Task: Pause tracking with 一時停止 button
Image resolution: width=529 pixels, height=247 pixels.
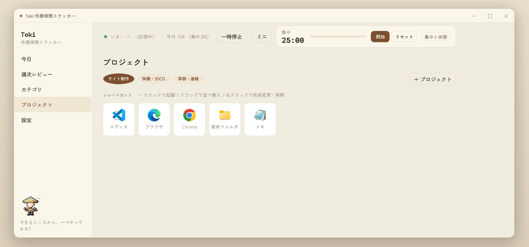Action: pyautogui.click(x=232, y=37)
